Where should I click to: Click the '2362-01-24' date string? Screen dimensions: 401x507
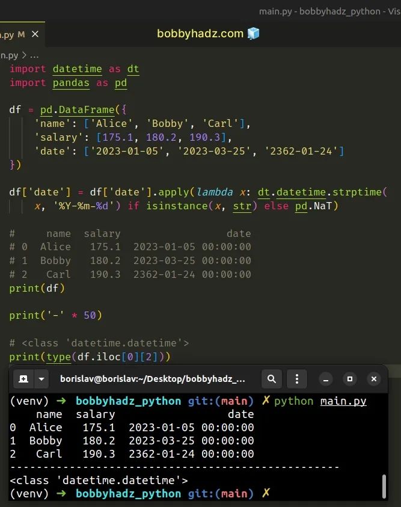tap(301, 151)
